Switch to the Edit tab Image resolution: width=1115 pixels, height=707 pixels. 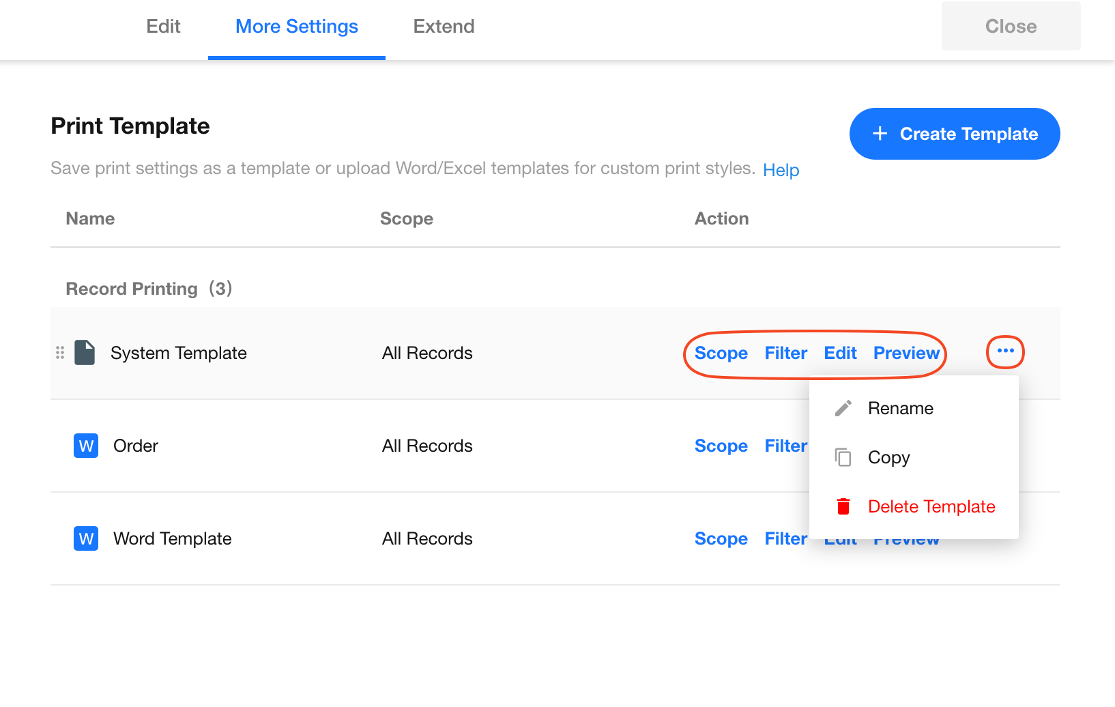click(163, 27)
